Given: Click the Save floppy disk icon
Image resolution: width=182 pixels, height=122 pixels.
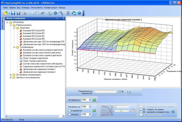Looking at the screenshot, I should [x=13, y=13].
